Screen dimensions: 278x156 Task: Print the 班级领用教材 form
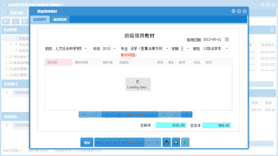click(x=166, y=142)
